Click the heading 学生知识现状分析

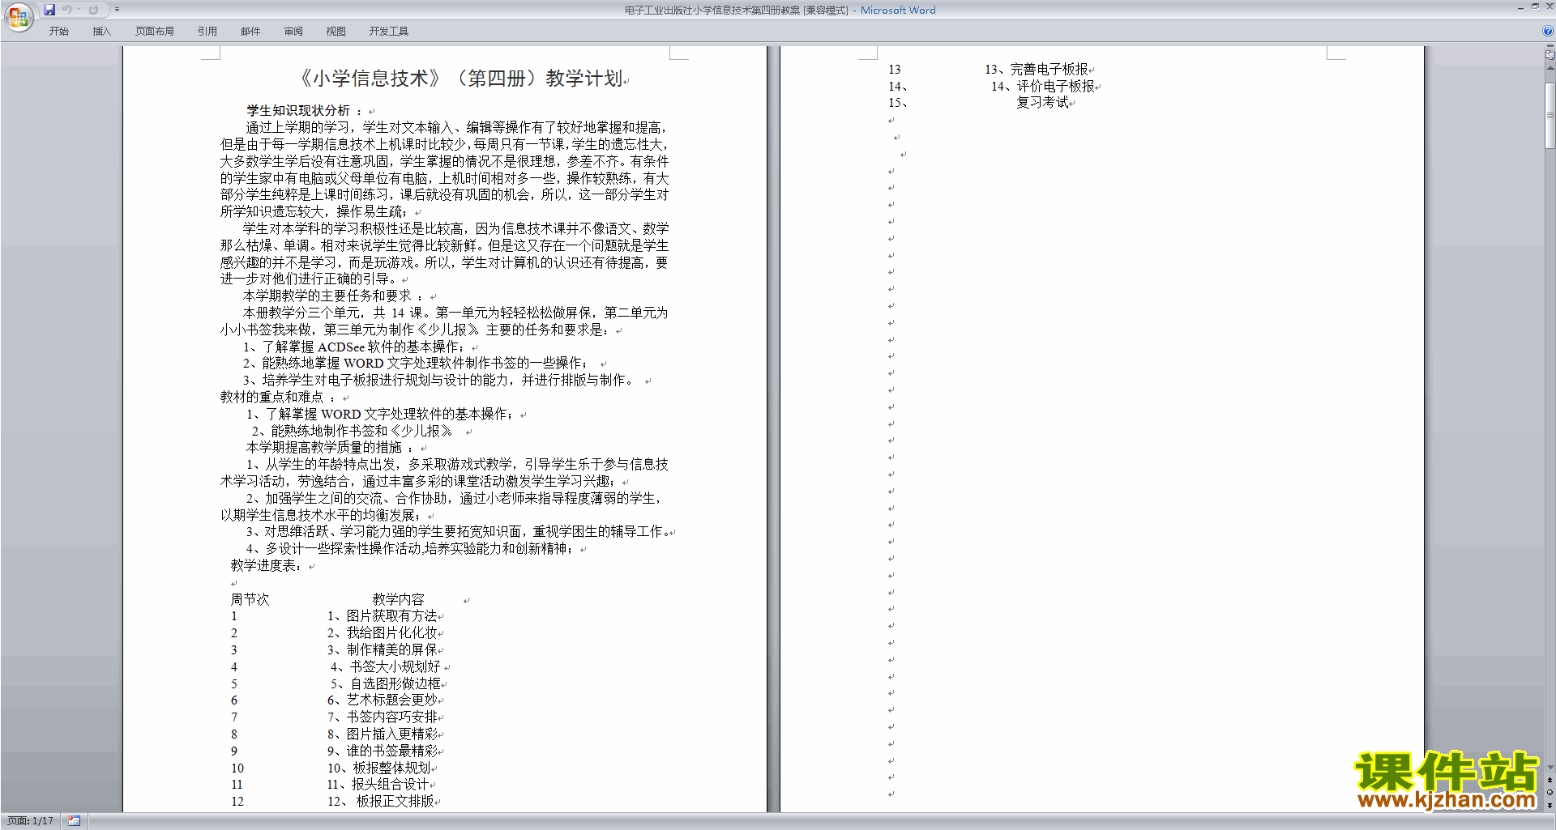click(x=298, y=110)
